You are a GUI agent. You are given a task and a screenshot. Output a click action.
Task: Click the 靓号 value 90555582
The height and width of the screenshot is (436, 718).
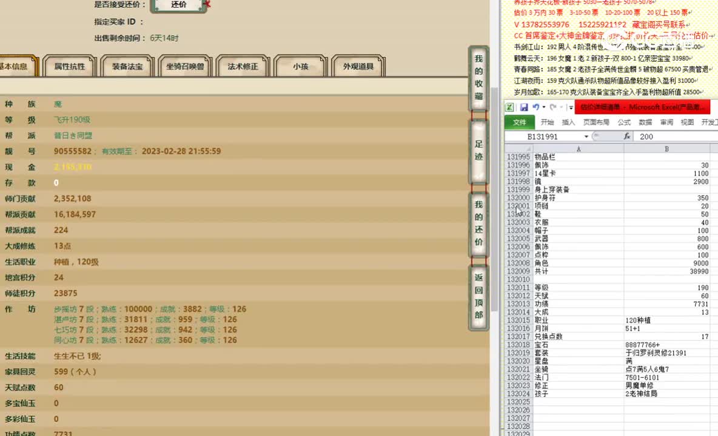[x=72, y=151]
